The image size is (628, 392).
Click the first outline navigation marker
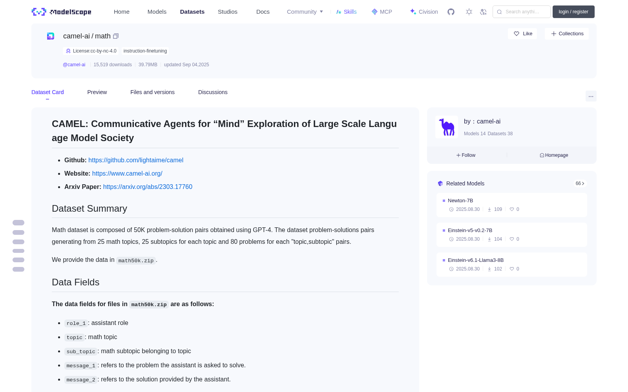18,223
